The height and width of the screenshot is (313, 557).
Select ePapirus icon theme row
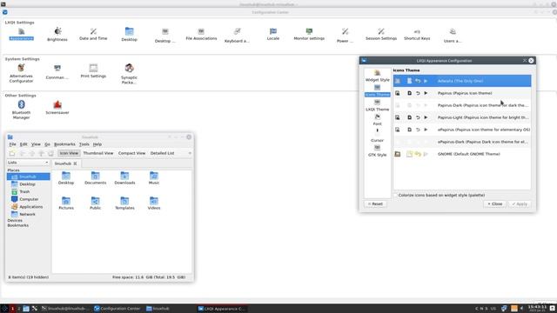[x=462, y=130]
